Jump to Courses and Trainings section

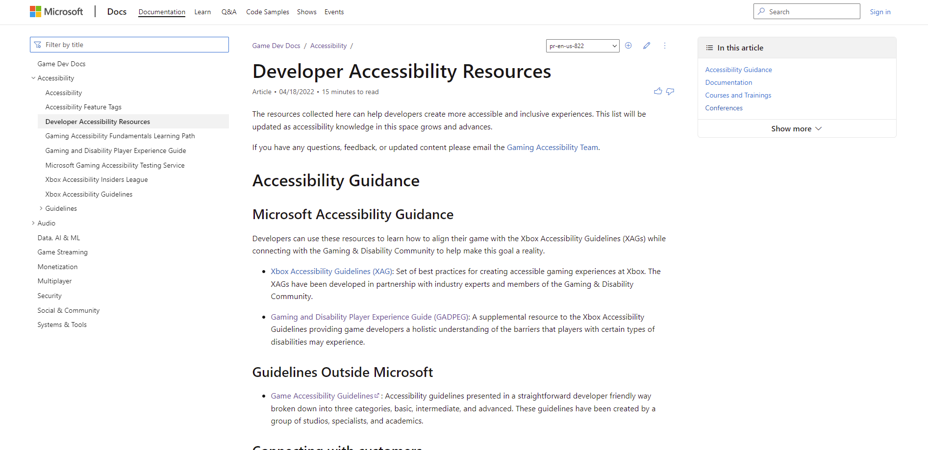click(x=738, y=95)
